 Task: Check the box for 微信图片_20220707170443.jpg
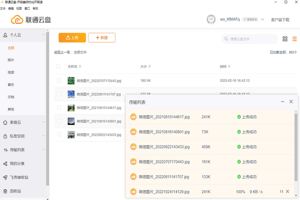[x=59, y=80]
